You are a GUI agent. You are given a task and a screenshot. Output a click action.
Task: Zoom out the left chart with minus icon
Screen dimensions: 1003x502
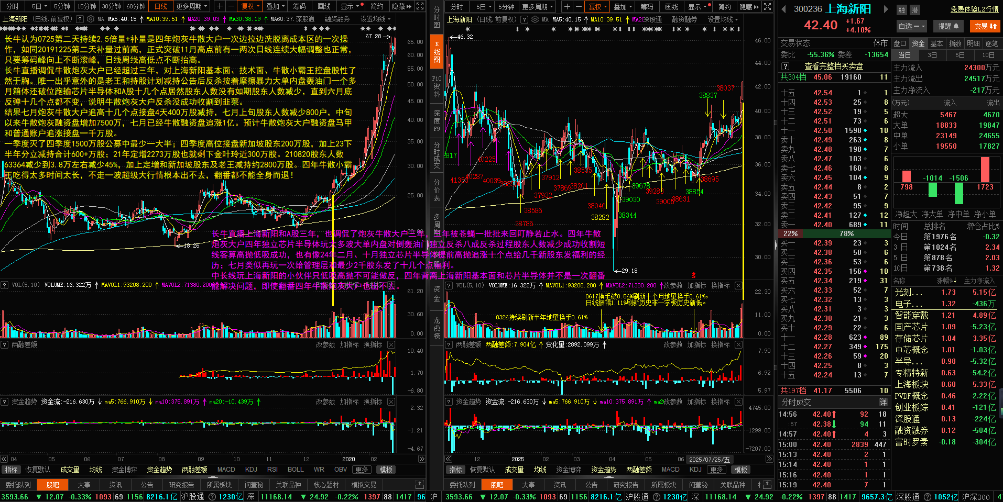click(x=231, y=6)
